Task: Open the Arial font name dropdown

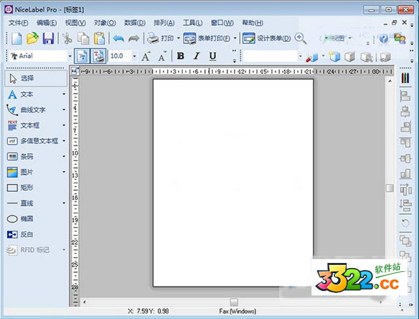Action: coord(70,56)
